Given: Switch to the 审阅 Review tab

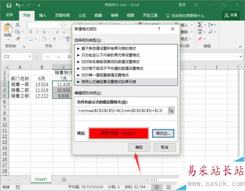Looking at the screenshot, I should pos(114,16).
